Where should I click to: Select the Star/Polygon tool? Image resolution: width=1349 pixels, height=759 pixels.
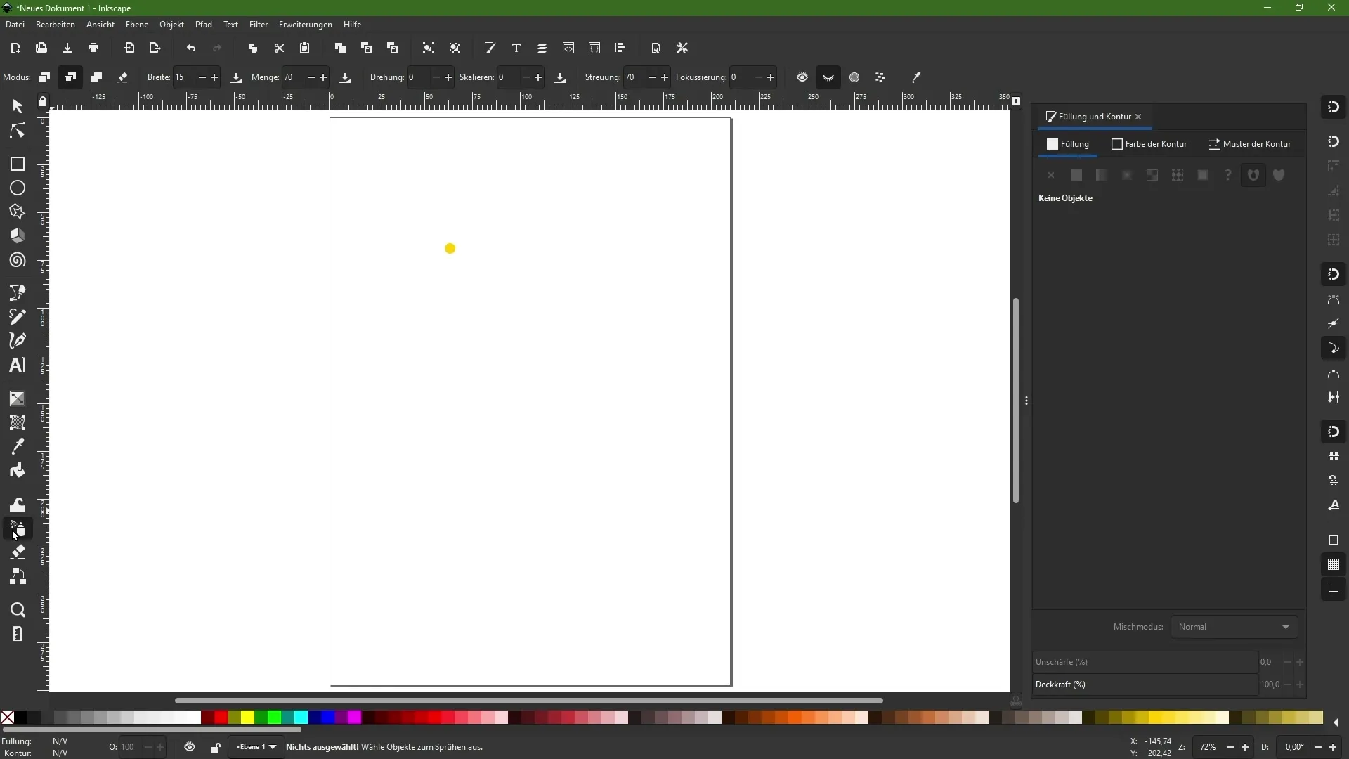coord(17,212)
